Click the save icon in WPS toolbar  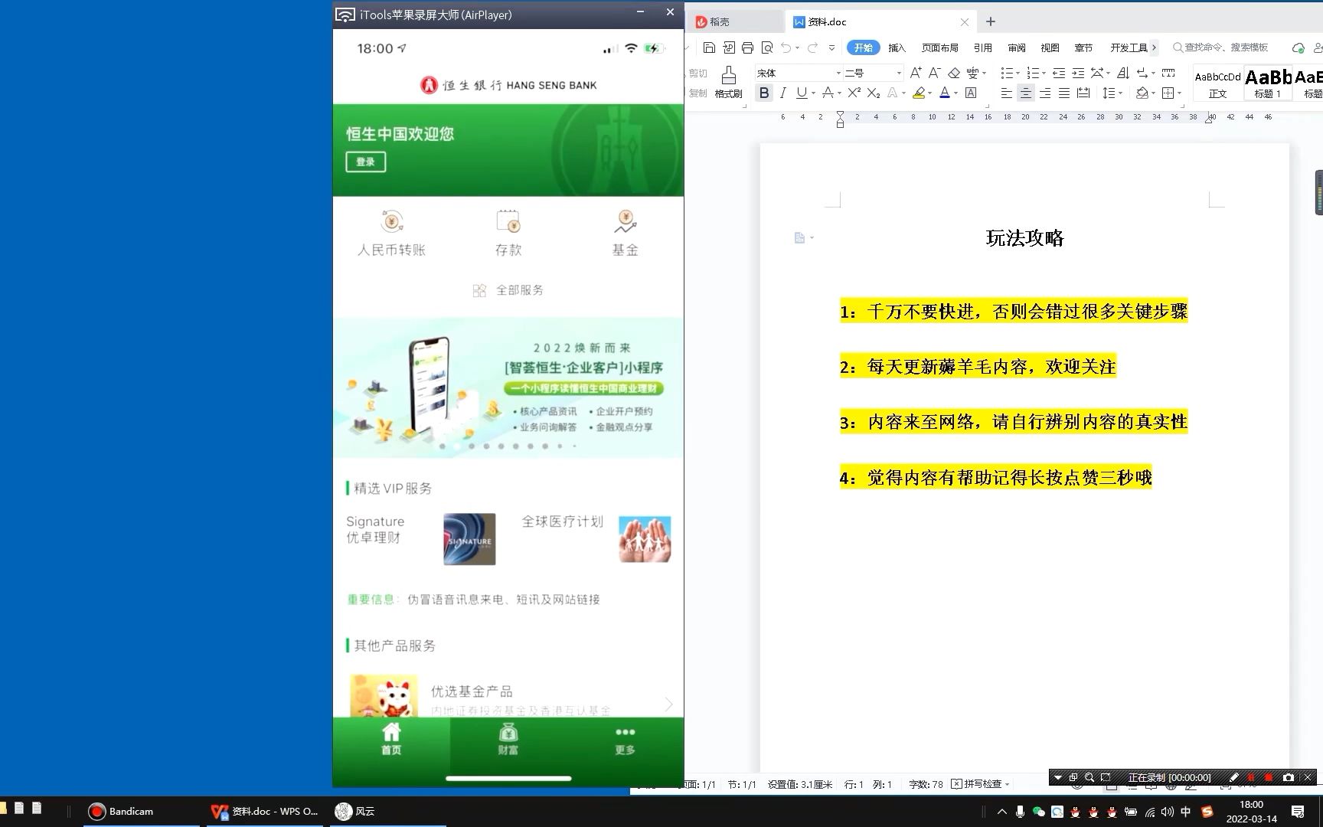point(709,47)
